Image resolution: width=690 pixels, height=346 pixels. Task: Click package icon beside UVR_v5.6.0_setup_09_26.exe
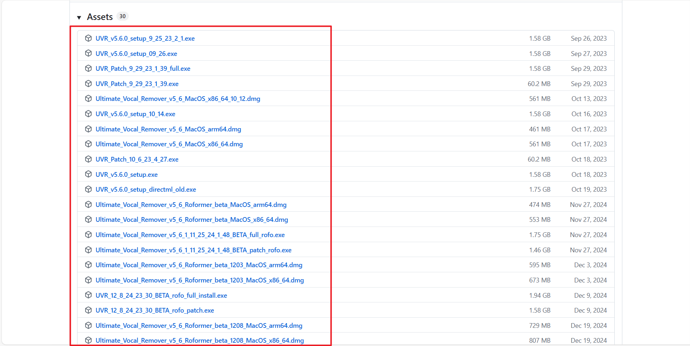(88, 53)
